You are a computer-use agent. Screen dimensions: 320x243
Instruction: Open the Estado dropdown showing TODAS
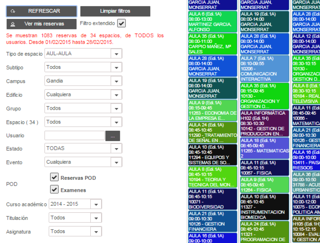coord(116,148)
